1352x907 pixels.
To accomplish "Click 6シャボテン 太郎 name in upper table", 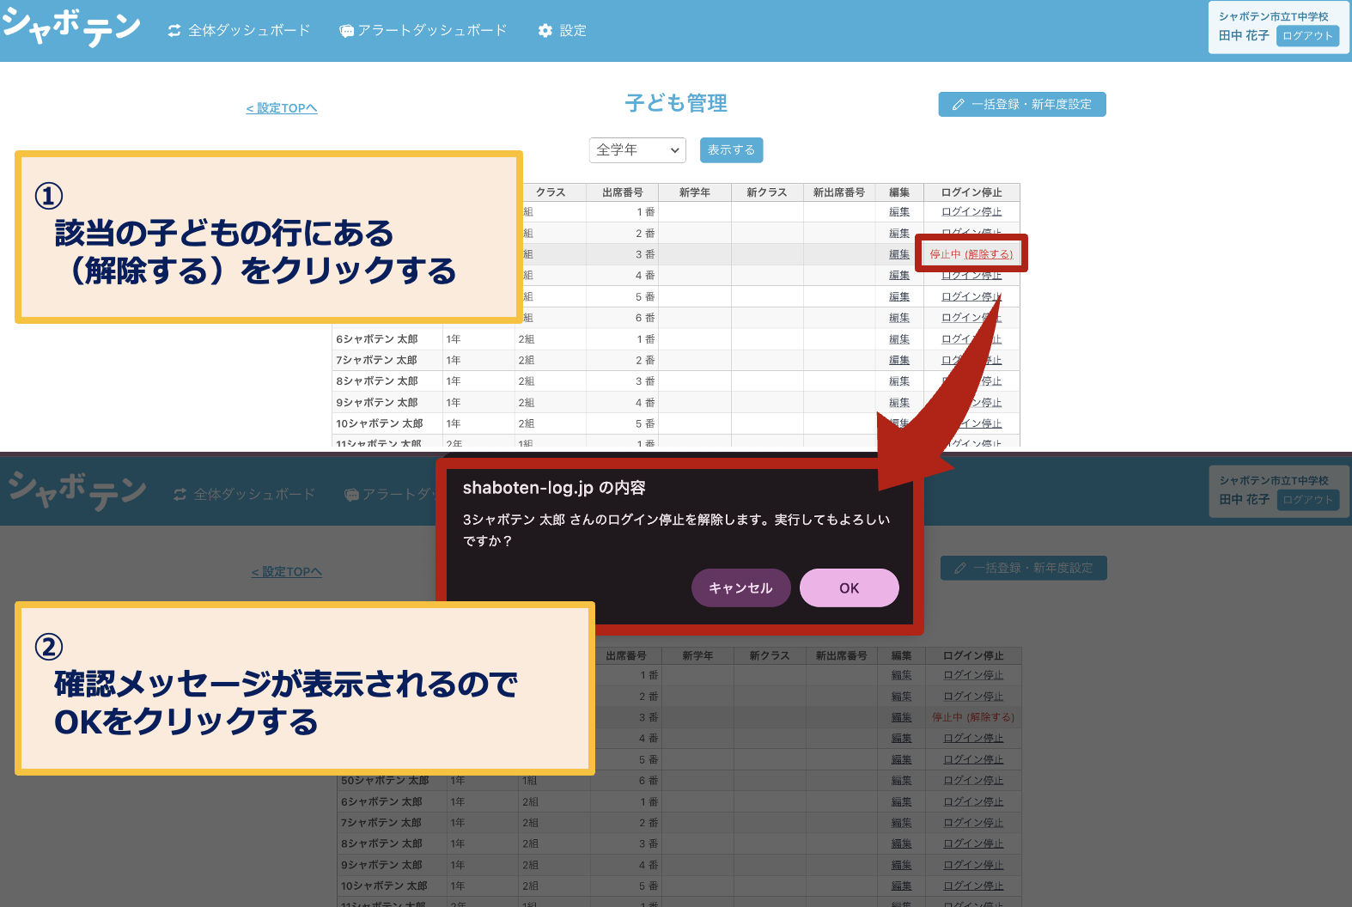I will (377, 339).
